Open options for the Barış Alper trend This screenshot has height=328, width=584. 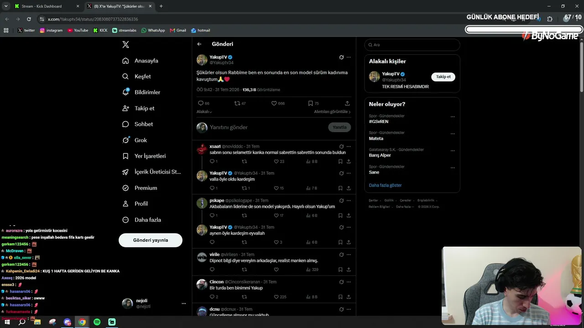click(x=453, y=151)
